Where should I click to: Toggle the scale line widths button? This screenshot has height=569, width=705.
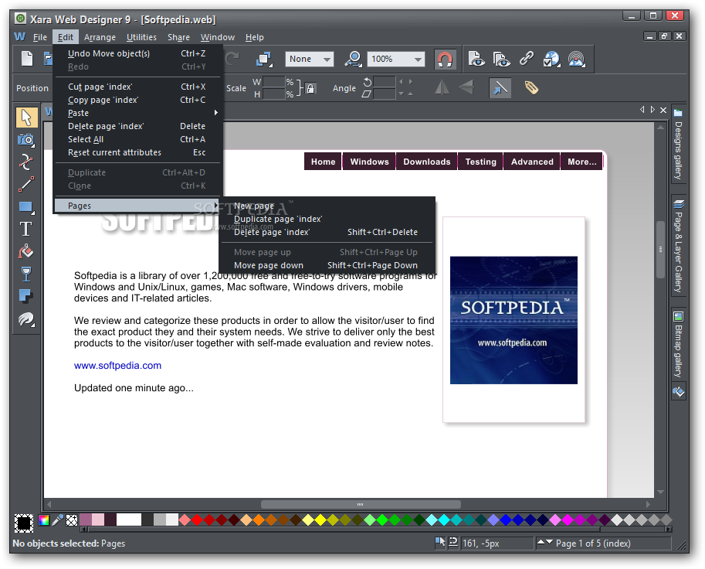(x=500, y=88)
